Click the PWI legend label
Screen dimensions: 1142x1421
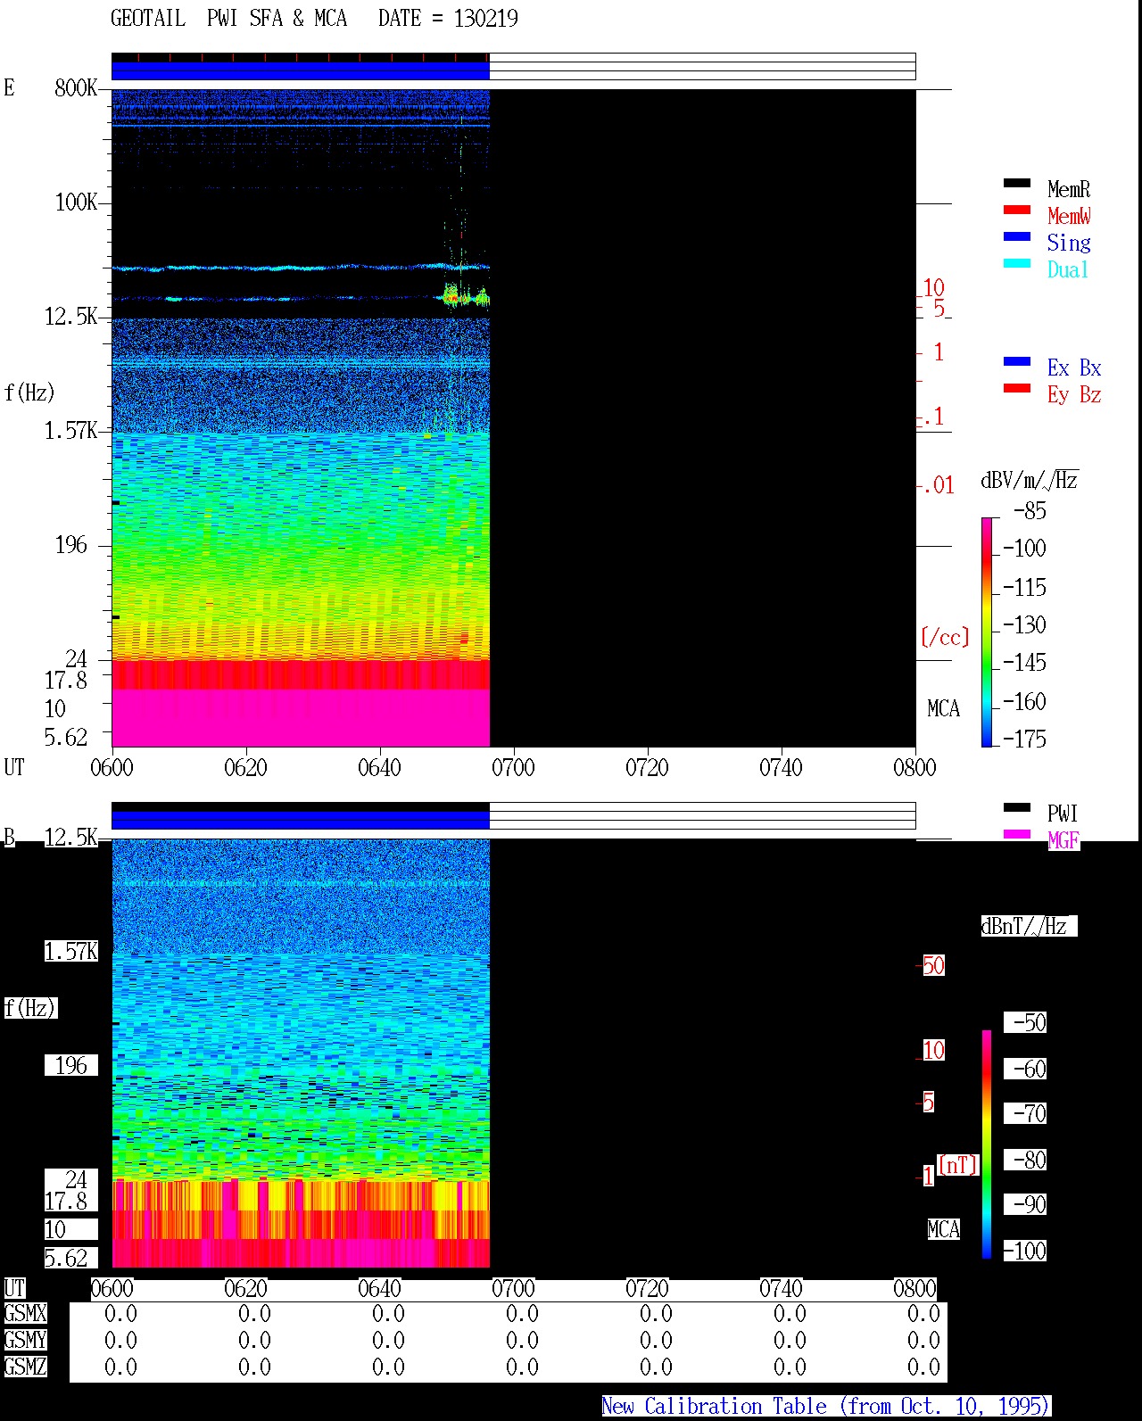[x=1063, y=814]
